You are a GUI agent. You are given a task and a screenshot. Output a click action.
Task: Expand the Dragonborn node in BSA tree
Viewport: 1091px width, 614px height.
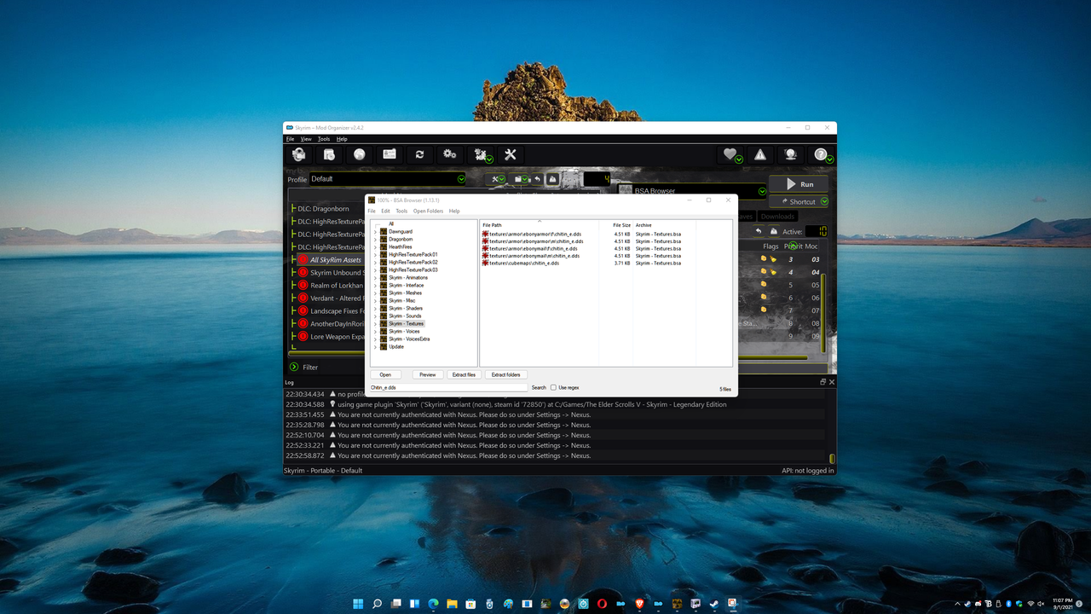tap(375, 240)
